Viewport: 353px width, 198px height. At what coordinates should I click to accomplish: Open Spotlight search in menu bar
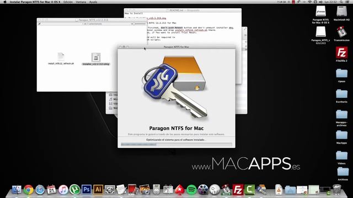click(341, 2)
